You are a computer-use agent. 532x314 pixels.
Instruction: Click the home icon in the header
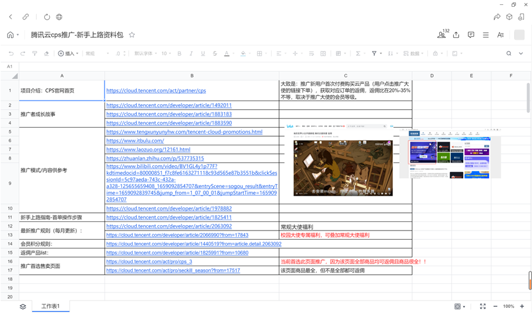[10, 35]
